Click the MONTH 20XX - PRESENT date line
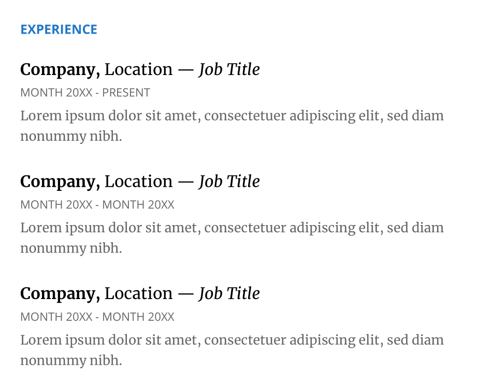Image resolution: width=478 pixels, height=387 pixels. (85, 93)
